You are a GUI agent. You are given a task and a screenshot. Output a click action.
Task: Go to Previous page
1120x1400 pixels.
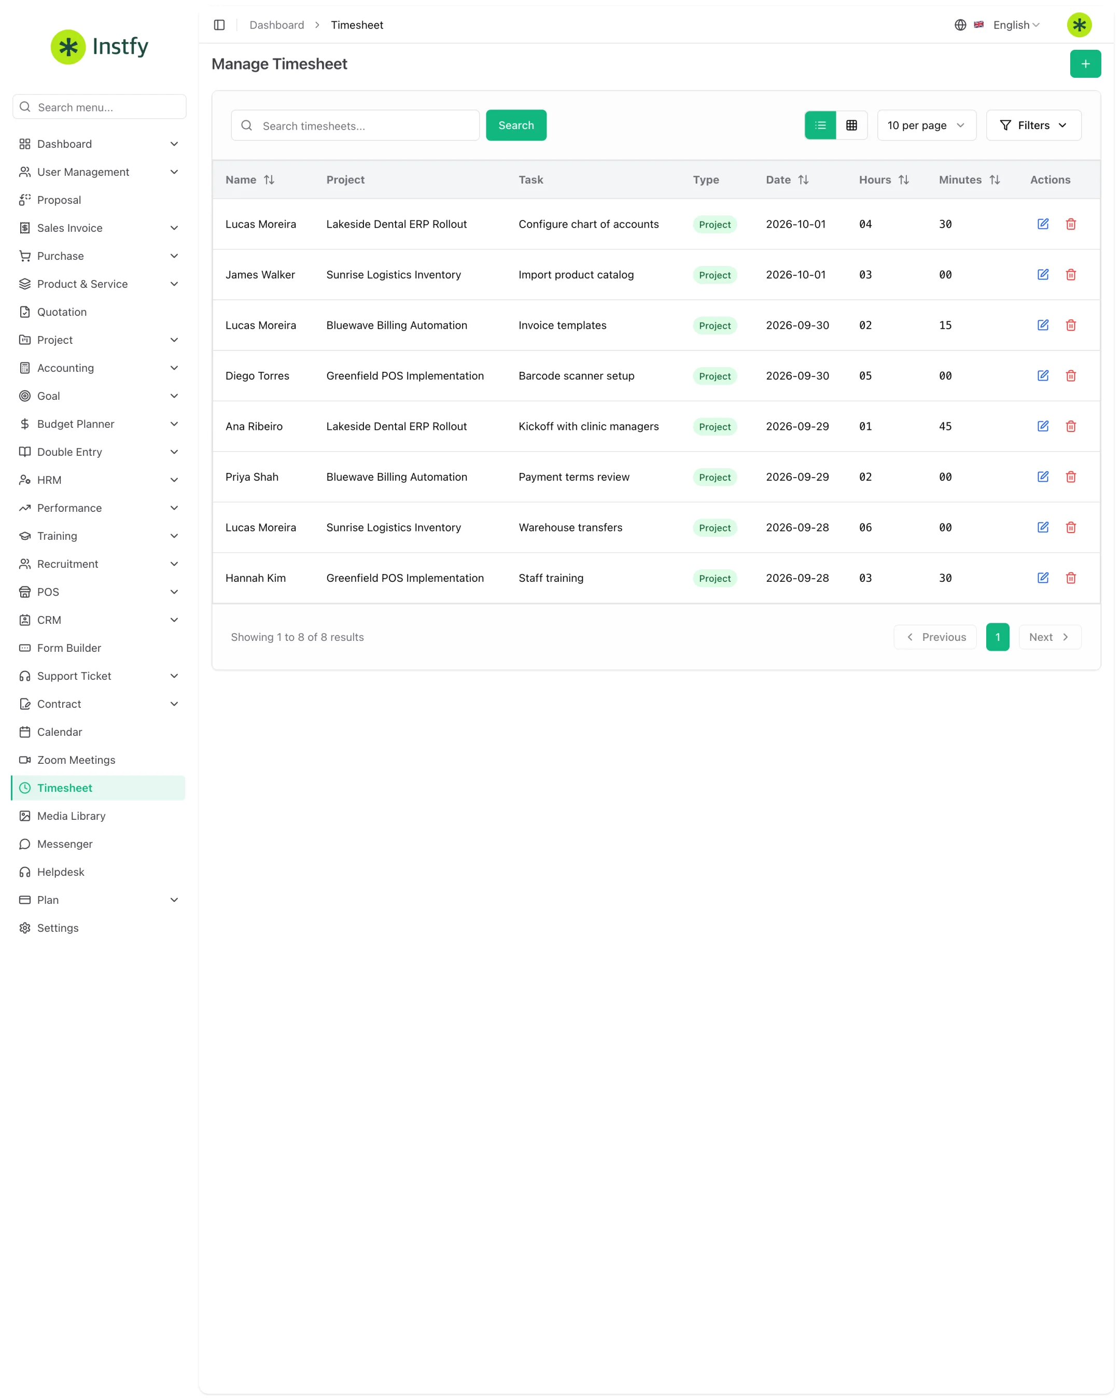click(x=934, y=637)
